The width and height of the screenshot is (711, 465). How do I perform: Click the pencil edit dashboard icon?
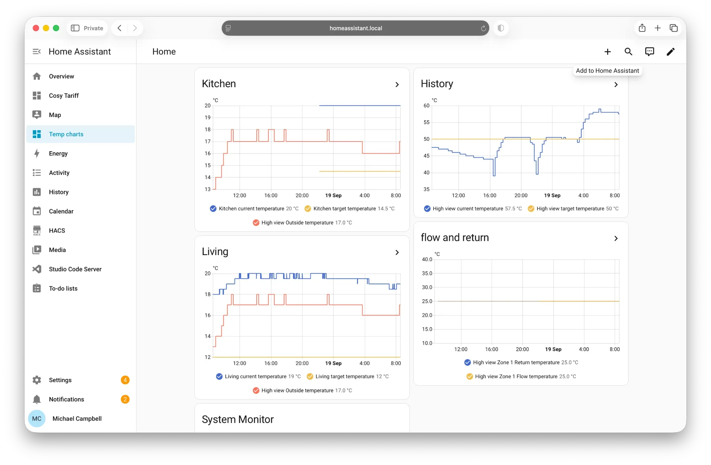(x=670, y=52)
